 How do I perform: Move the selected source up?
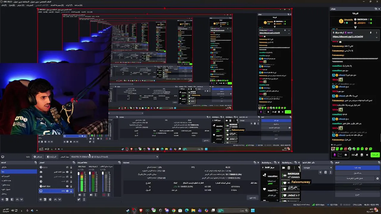click(x=55, y=199)
